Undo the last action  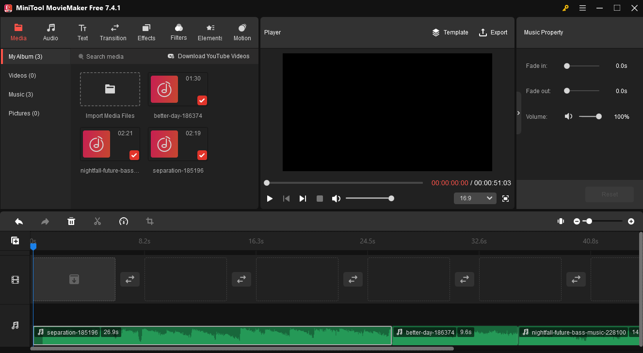pos(19,222)
